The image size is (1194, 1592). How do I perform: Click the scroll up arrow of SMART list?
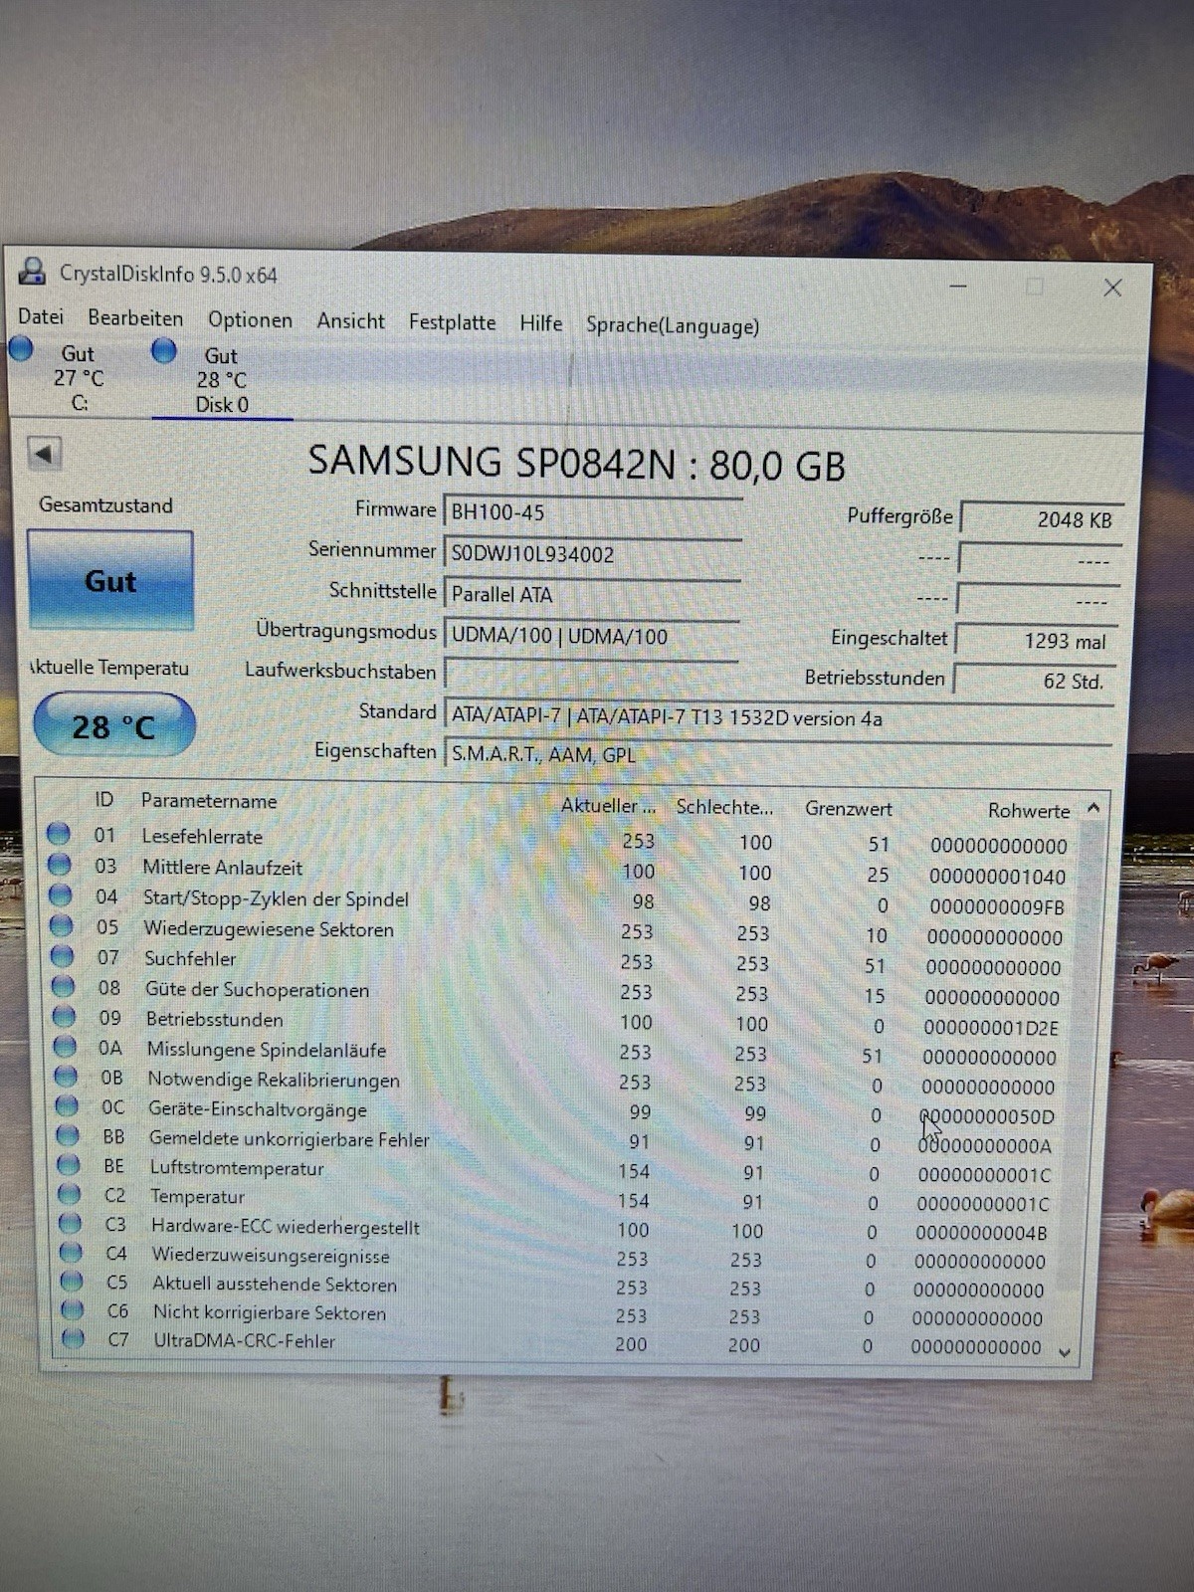[1093, 808]
